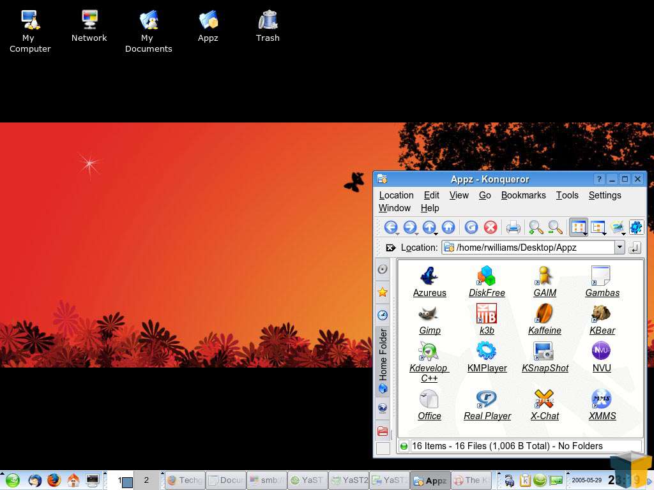Toggle the red Root Folder sidebar tab
The width and height of the screenshot is (654, 490).
(383, 431)
